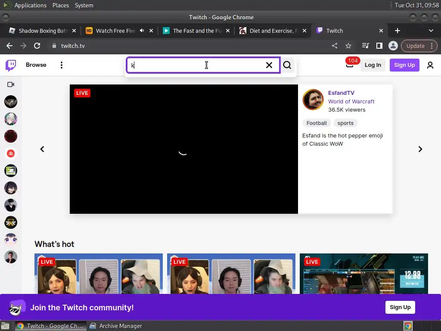The width and height of the screenshot is (441, 331).
Task: Open a new Chrome tab
Action: coord(397,31)
